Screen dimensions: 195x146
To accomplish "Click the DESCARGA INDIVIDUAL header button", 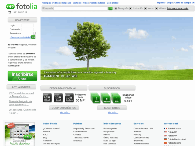I will pos(64,88).
